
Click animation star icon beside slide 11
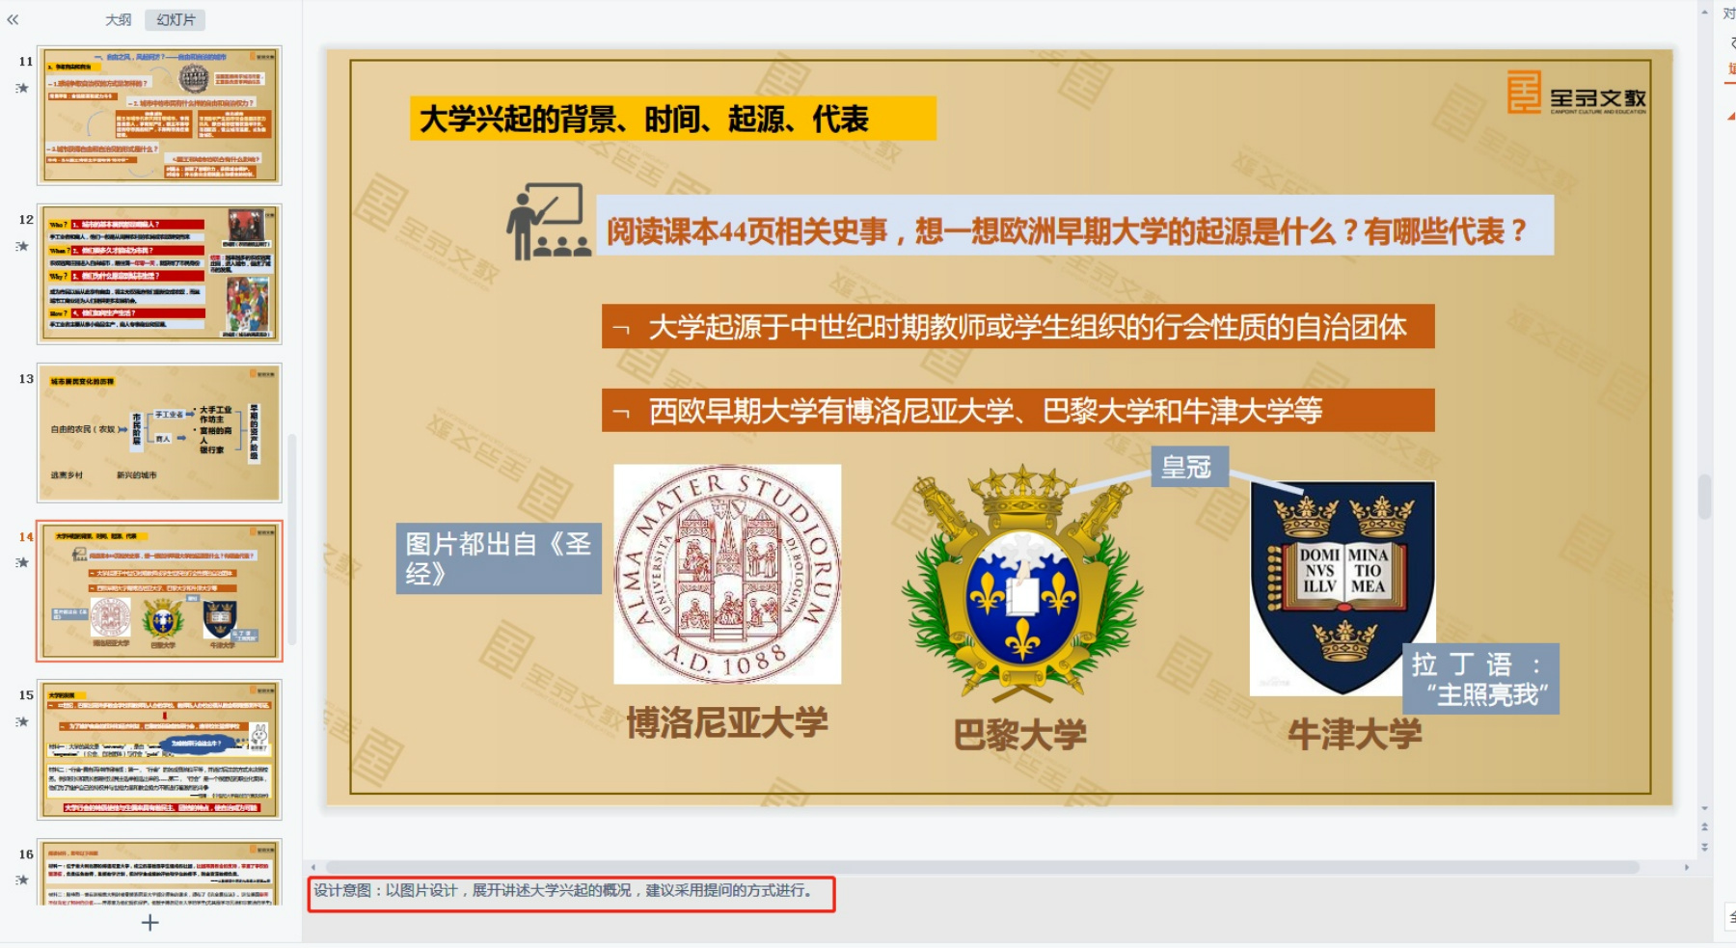22,88
